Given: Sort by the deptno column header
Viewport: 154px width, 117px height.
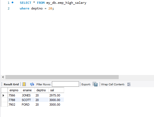Looking at the screenshot, I should pyautogui.click(x=42, y=90).
